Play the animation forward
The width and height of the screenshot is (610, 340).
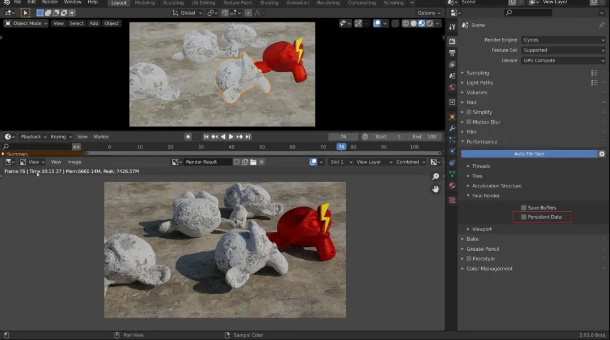(x=231, y=137)
